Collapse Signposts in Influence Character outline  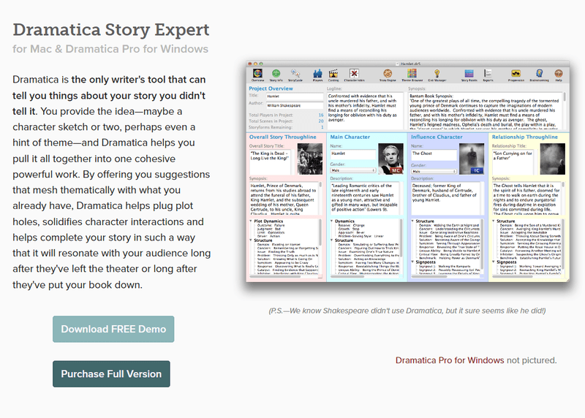tap(412, 262)
